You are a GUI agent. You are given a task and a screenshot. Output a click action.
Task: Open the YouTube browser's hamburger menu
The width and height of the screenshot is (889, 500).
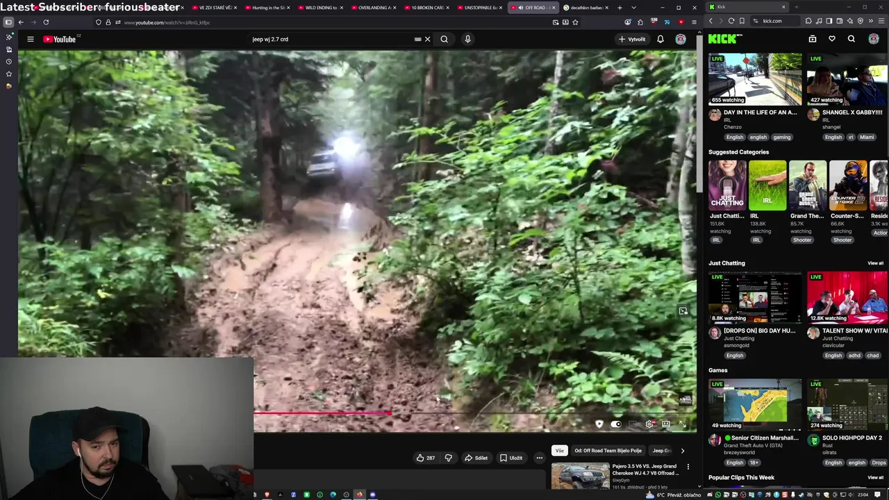click(694, 22)
